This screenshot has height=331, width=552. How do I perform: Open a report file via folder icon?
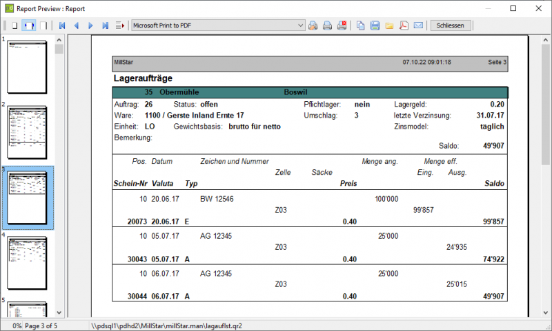coord(389,25)
